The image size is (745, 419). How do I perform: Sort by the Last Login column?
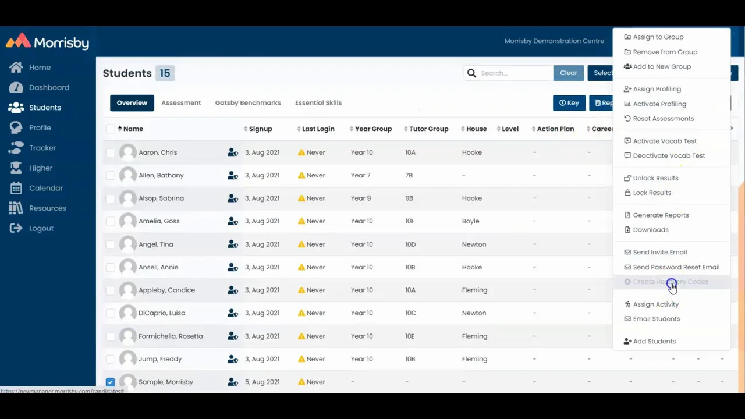pos(318,129)
